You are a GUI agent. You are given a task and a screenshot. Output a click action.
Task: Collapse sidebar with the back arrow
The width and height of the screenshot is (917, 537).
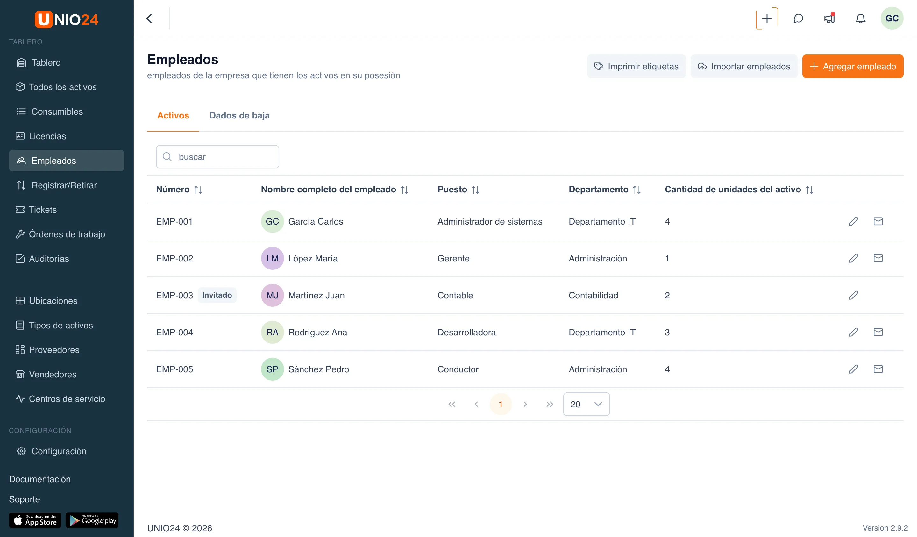pyautogui.click(x=149, y=18)
